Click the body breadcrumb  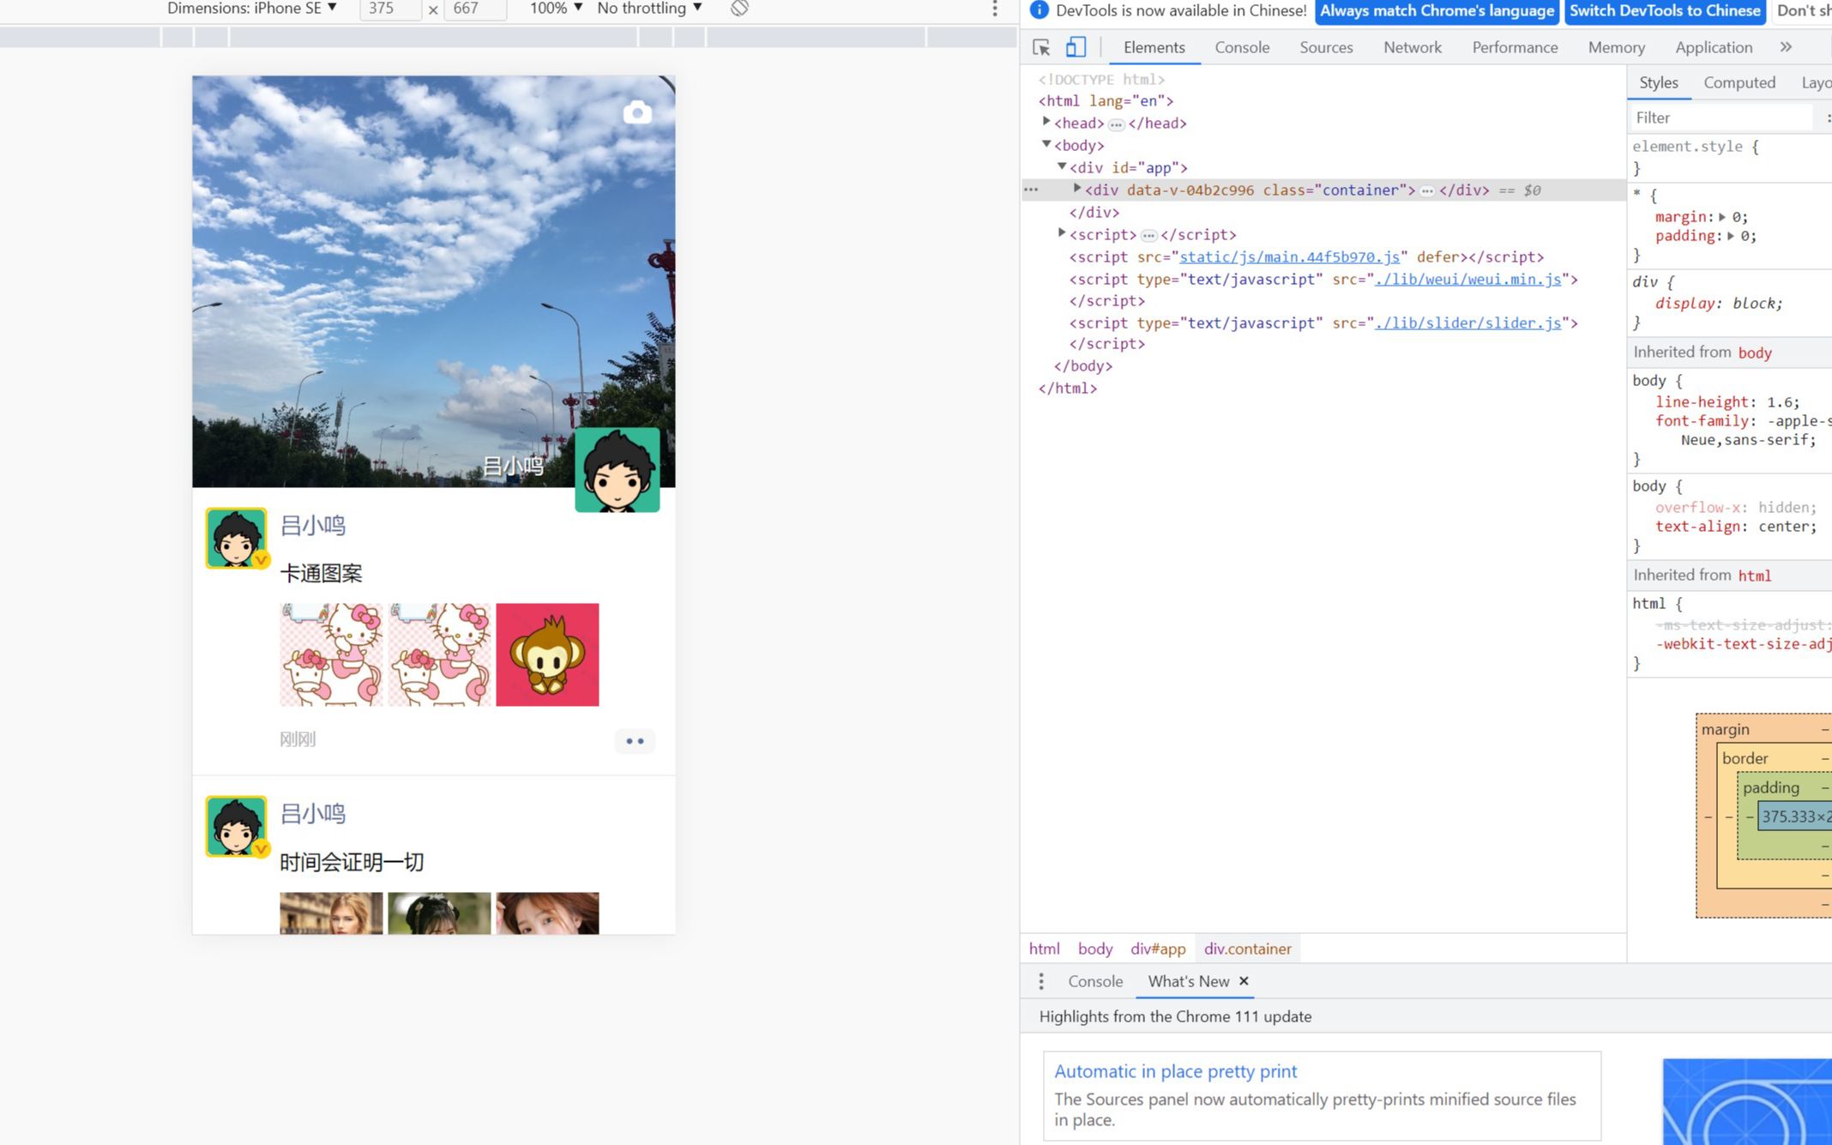(x=1094, y=949)
